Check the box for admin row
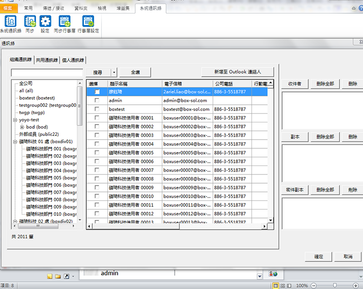This screenshot has height=289, width=363. [x=97, y=100]
